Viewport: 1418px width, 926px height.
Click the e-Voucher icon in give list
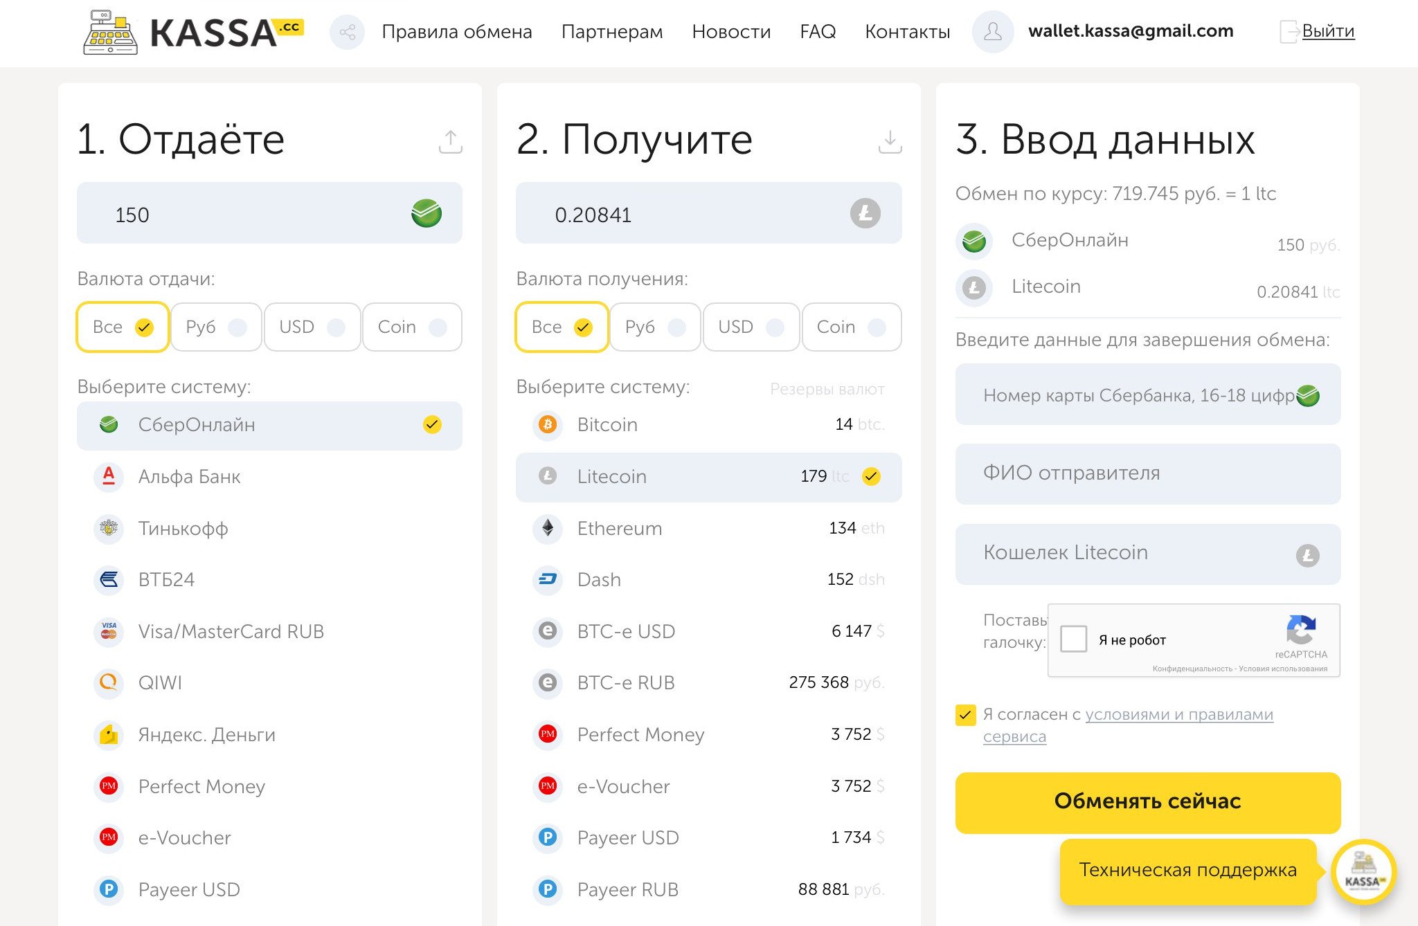[109, 837]
